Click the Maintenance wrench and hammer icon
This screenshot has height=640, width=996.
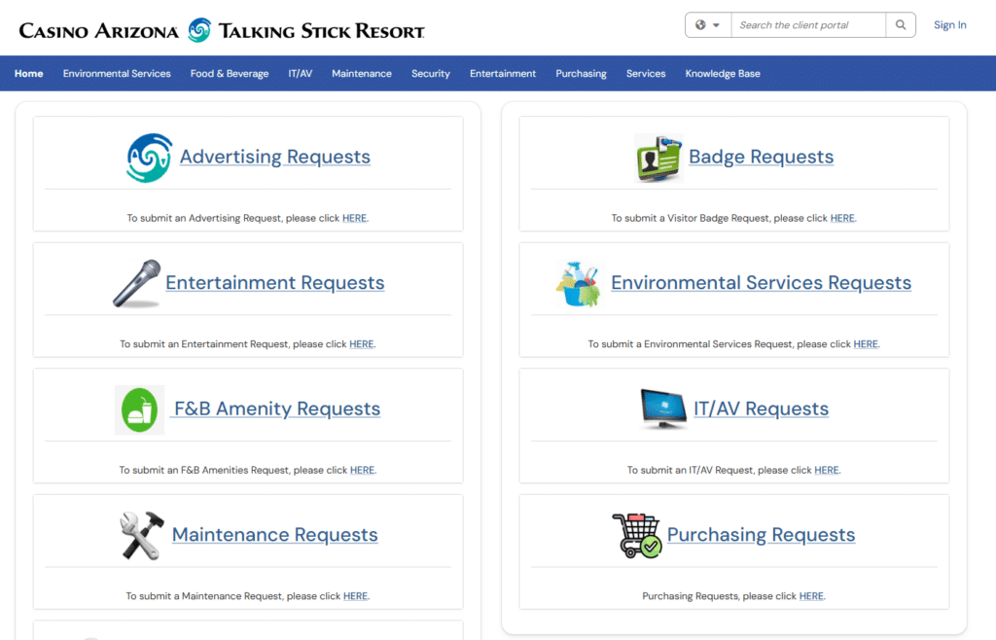(142, 535)
